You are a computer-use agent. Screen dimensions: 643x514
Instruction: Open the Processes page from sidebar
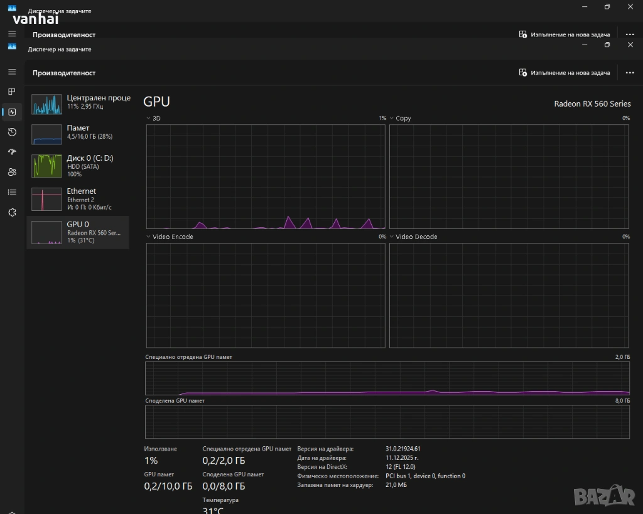point(12,92)
